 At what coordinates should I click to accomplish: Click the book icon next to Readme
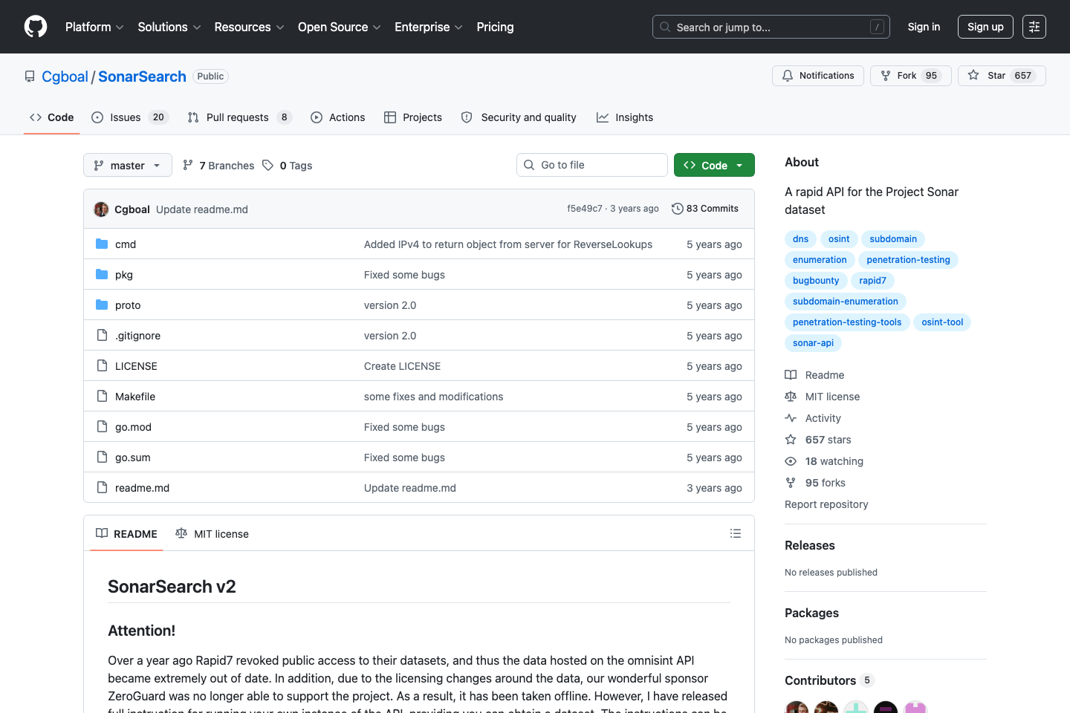click(x=791, y=375)
